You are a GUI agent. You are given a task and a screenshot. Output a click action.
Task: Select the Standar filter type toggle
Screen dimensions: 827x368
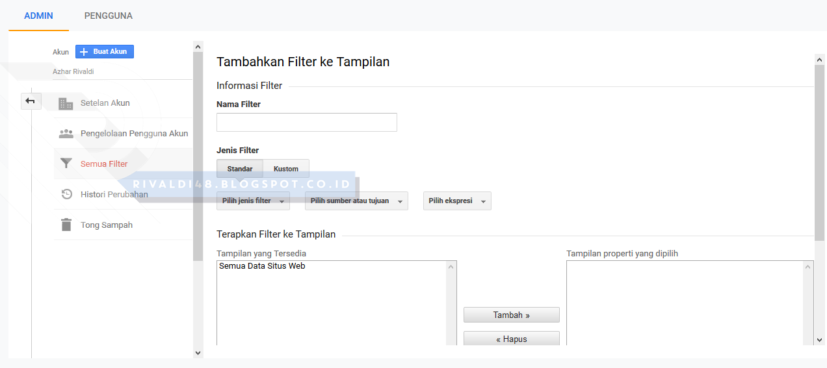pos(240,169)
